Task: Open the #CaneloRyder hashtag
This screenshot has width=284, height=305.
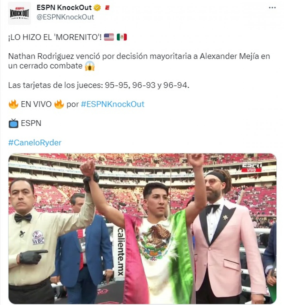Action: [x=35, y=142]
